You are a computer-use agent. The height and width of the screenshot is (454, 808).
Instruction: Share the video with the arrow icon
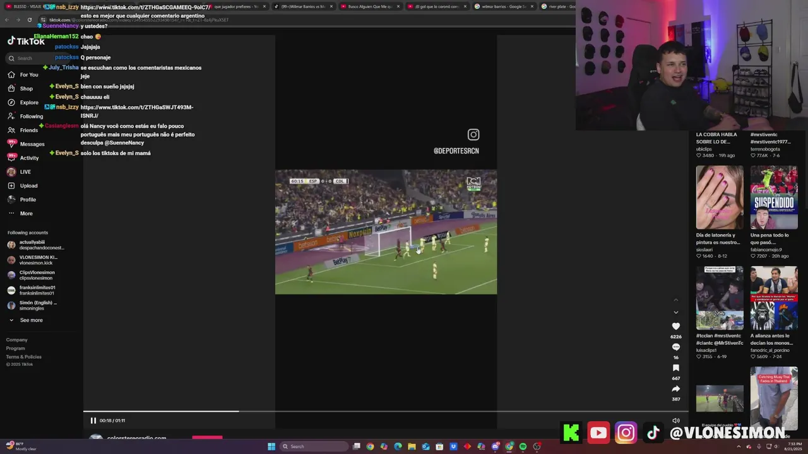675,388
